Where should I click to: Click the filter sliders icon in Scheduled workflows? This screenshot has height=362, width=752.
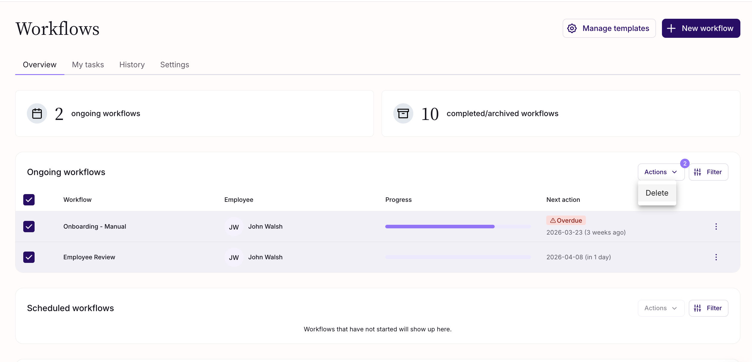[697, 308]
